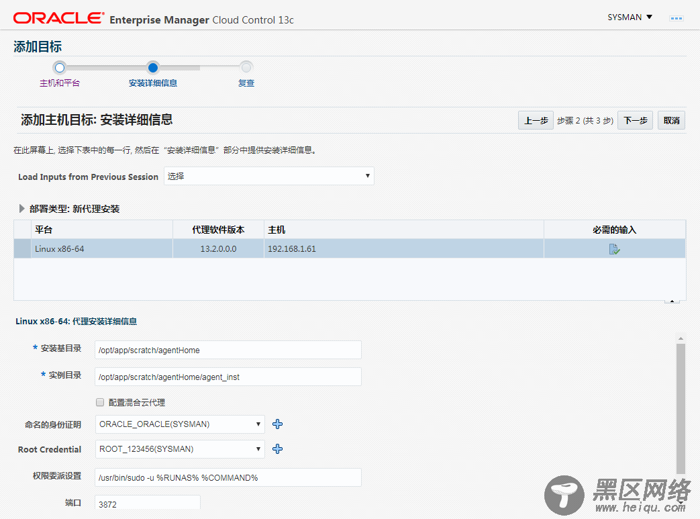Open the SYSMAN user dropdown menu
This screenshot has height=519, width=700.
coord(630,17)
